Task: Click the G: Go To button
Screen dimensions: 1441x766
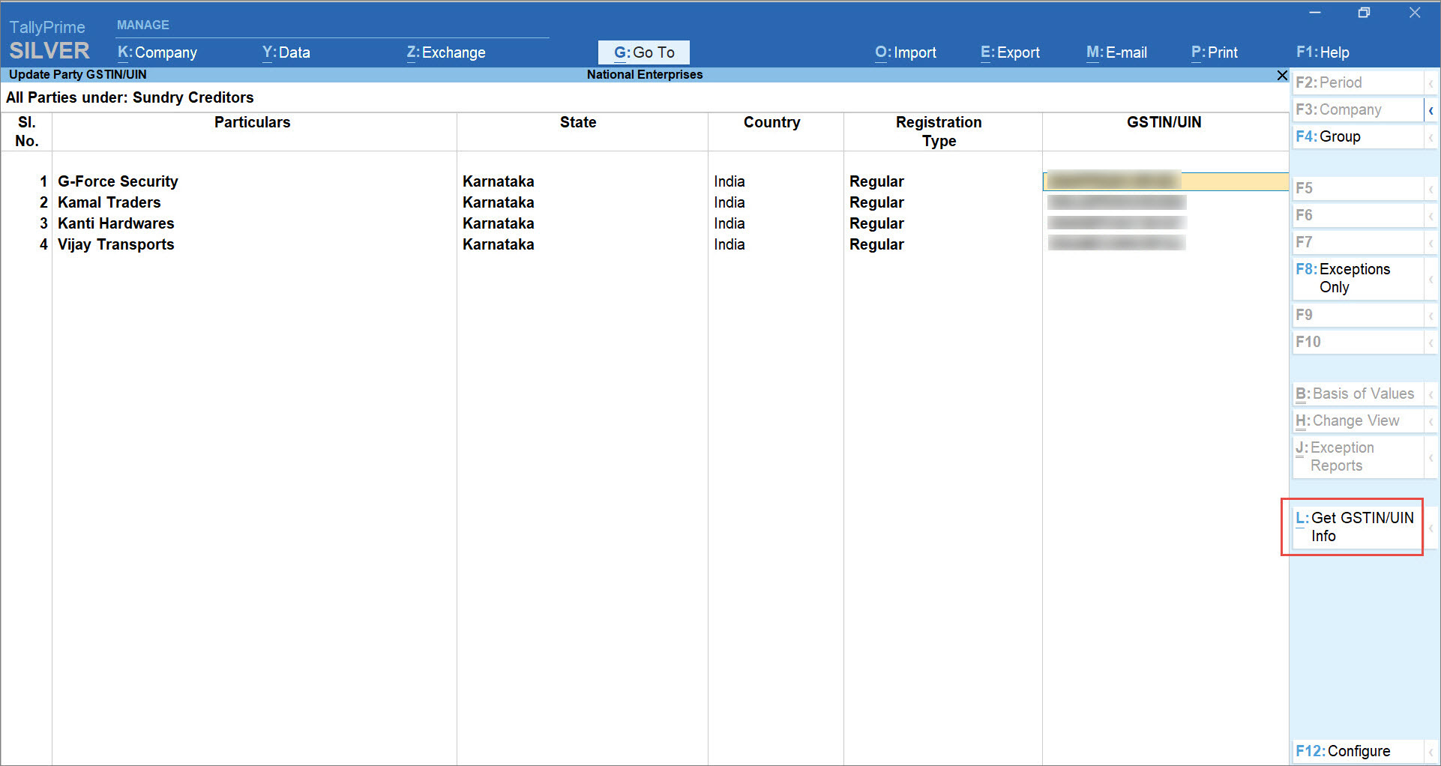Action: point(644,52)
